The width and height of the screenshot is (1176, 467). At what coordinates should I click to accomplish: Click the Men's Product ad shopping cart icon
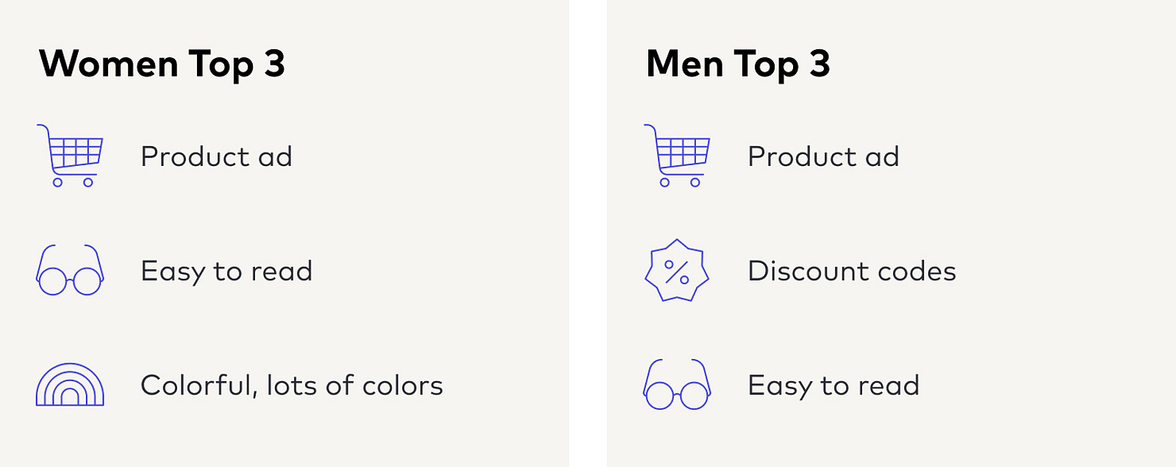point(677,156)
